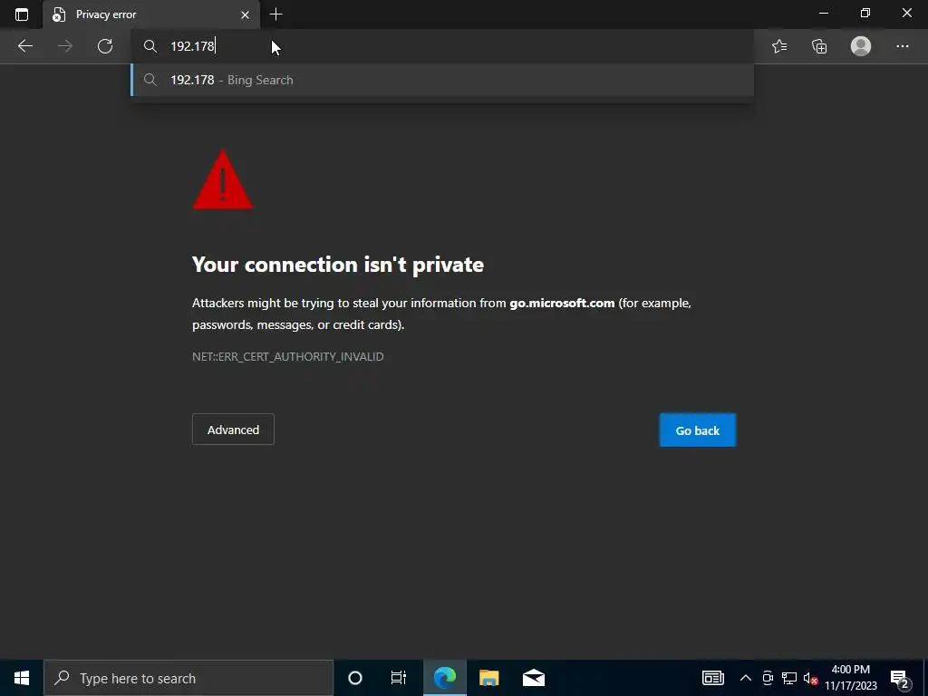
Task: Click the NET::ERR_CERT_AUTHORITY_INVALID error code
Action: pyautogui.click(x=287, y=356)
